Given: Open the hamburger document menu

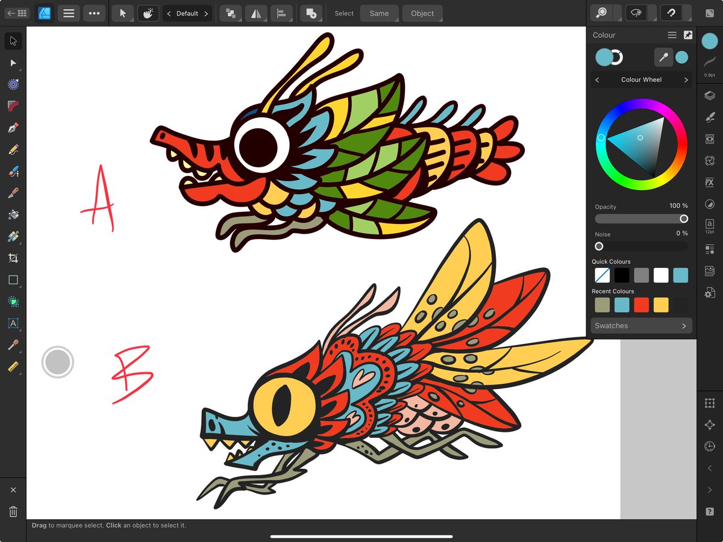Looking at the screenshot, I should coord(69,13).
